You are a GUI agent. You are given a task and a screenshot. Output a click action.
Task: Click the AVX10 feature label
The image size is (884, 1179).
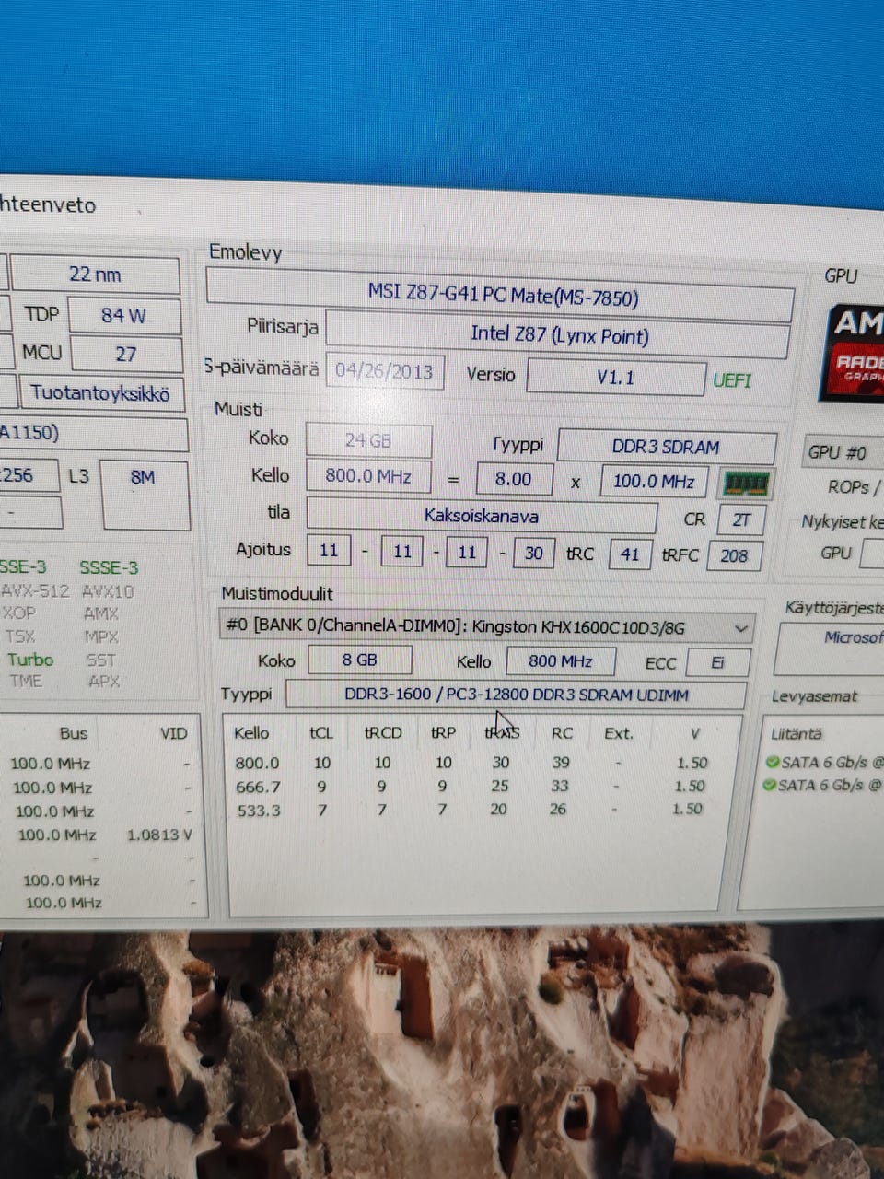(108, 591)
